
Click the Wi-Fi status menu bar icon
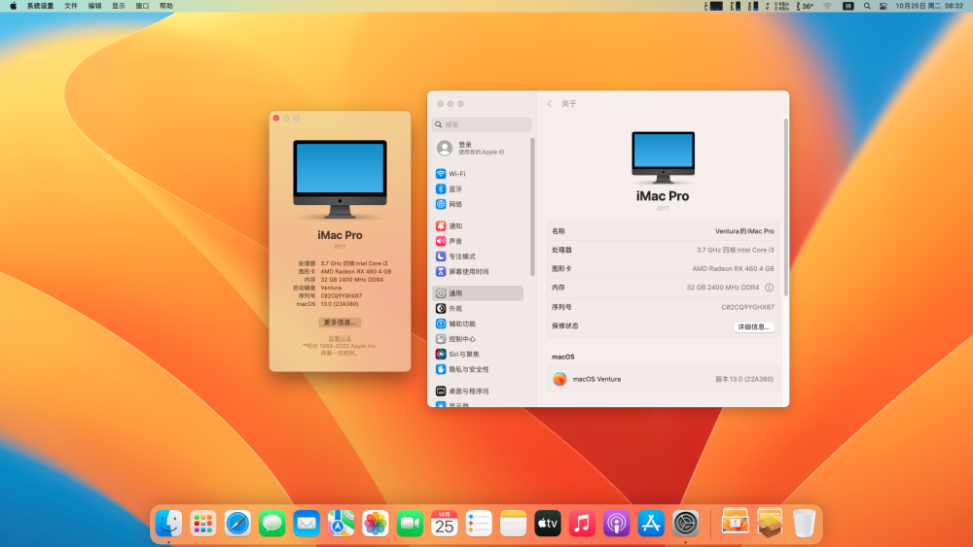tap(827, 6)
